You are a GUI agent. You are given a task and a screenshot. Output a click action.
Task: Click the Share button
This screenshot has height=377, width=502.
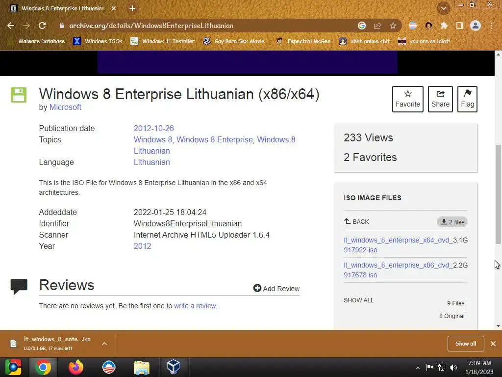click(x=440, y=99)
